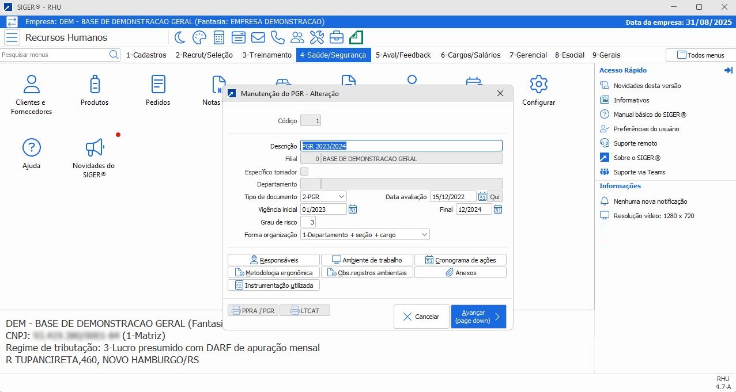
Task: Open the Vigência inicial calendar icon
Action: tap(353, 210)
